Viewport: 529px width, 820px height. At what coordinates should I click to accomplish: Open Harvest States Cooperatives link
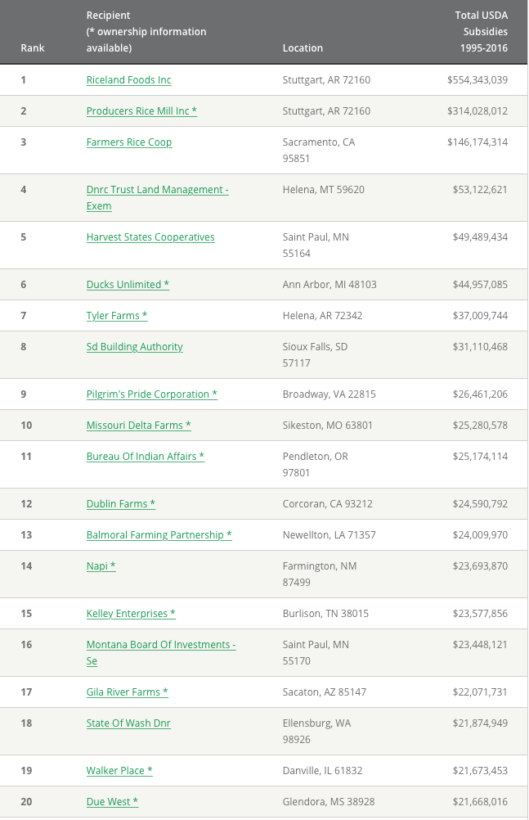[x=150, y=237]
